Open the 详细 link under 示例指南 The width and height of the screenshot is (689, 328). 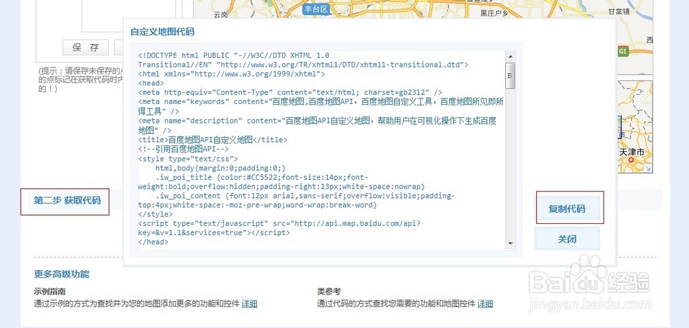(x=249, y=303)
